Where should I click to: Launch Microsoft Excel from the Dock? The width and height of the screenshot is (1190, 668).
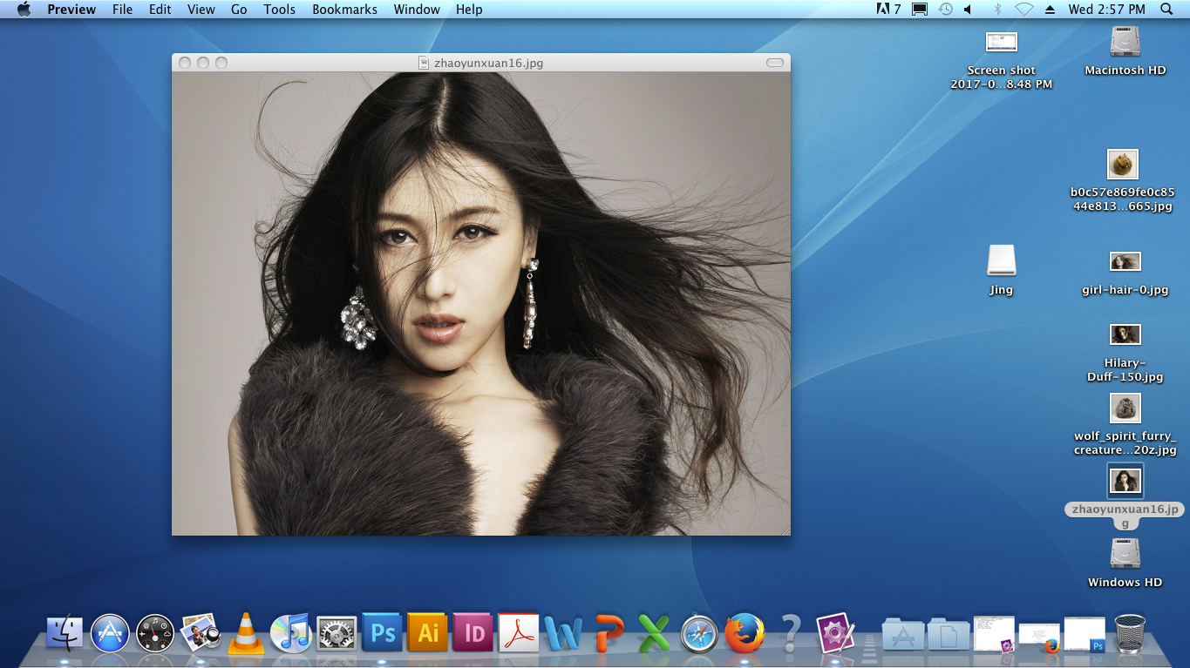(654, 633)
